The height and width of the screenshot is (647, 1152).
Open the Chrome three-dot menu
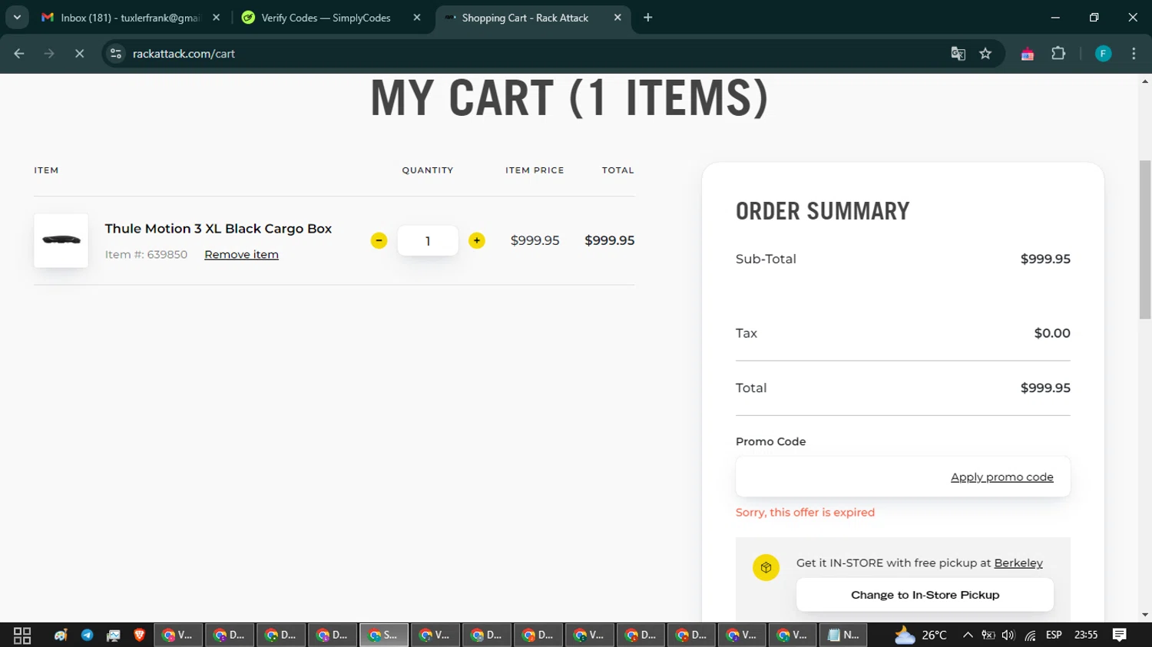point(1134,54)
